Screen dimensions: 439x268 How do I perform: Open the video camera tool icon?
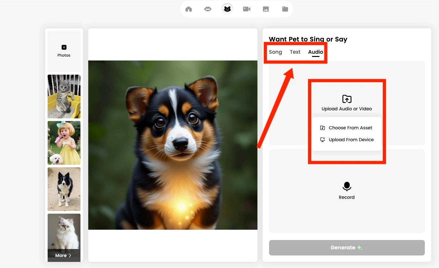(x=247, y=9)
